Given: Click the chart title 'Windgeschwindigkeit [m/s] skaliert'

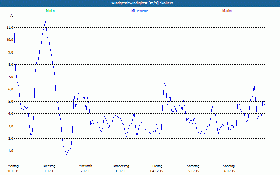Looking at the screenshot, I should tap(142, 3).
